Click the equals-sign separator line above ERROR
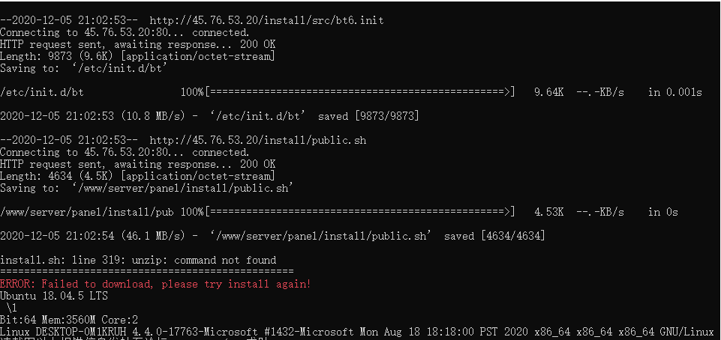721x340 pixels. 147,272
